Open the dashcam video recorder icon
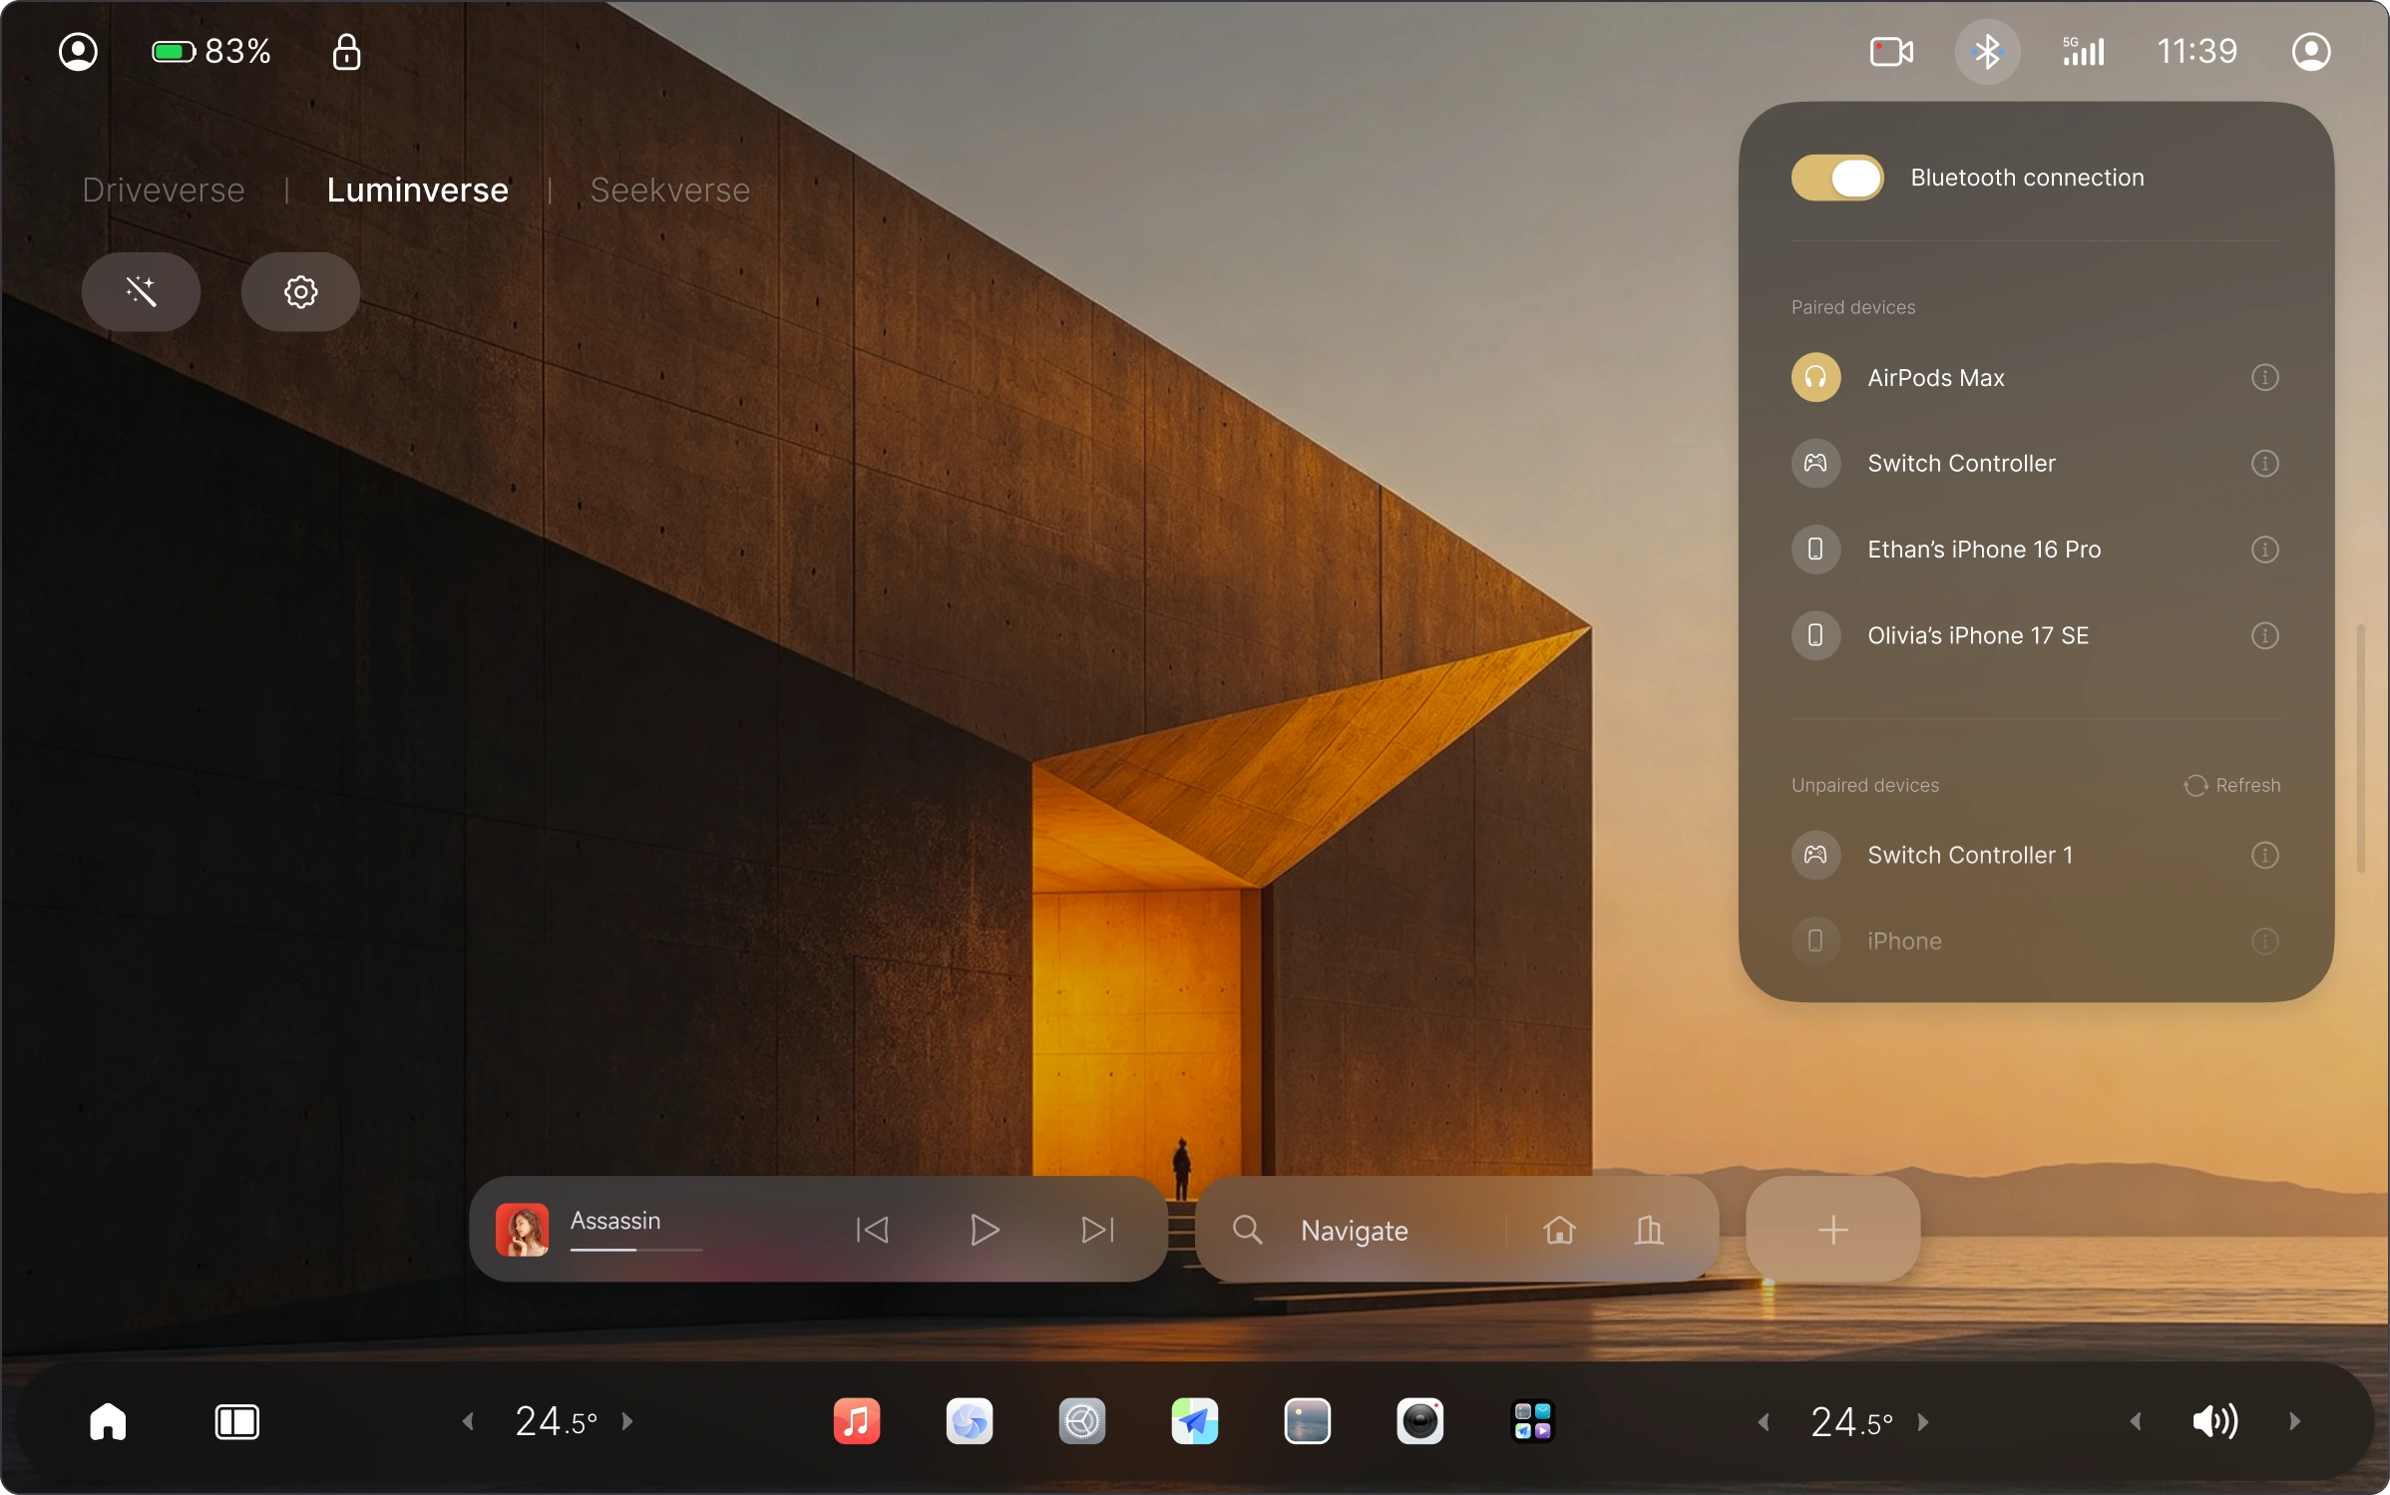This screenshot has height=1495, width=2390. click(1891, 52)
